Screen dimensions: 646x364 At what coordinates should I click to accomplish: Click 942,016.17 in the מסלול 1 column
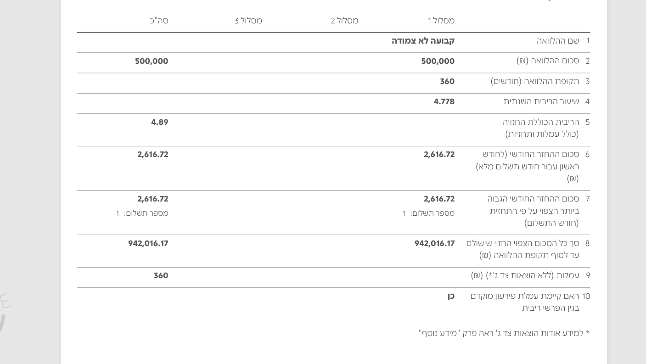click(x=434, y=243)
